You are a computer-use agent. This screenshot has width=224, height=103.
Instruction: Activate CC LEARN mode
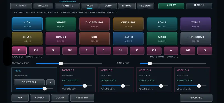[x=43, y=6]
